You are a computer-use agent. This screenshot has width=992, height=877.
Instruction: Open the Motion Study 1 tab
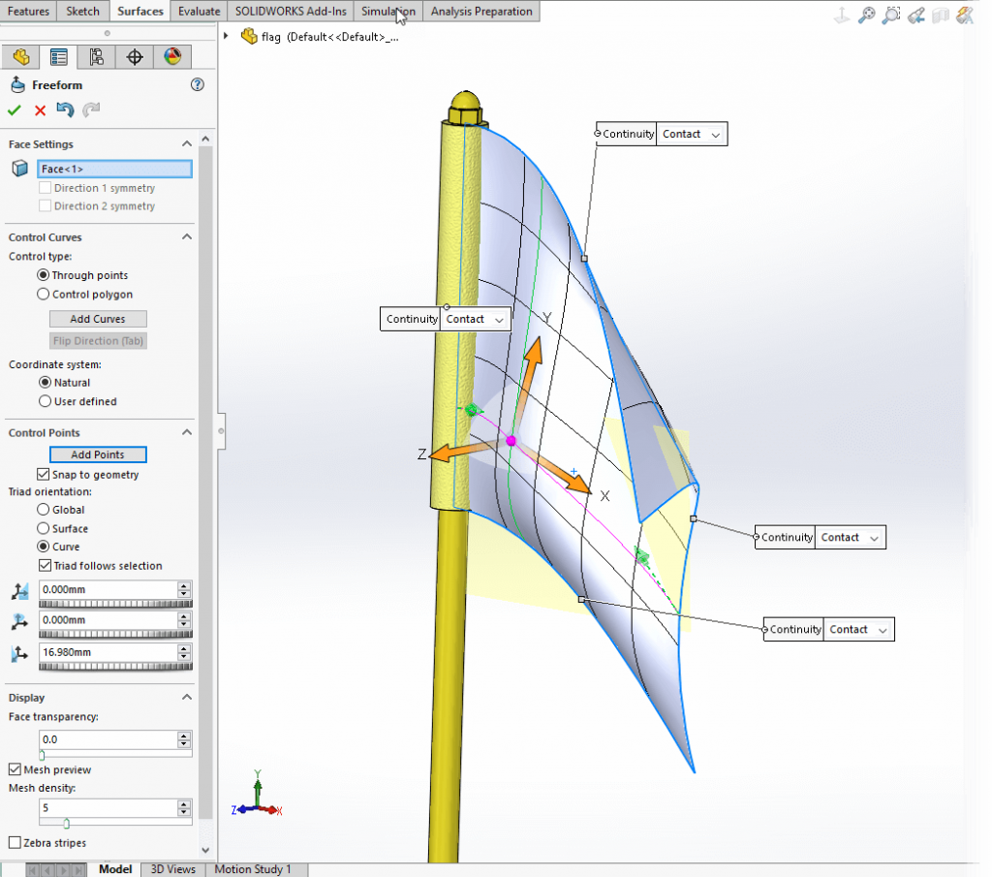pos(255,869)
